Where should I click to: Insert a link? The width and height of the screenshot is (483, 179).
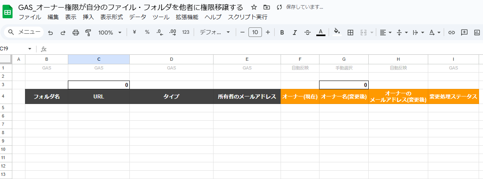point(451,33)
